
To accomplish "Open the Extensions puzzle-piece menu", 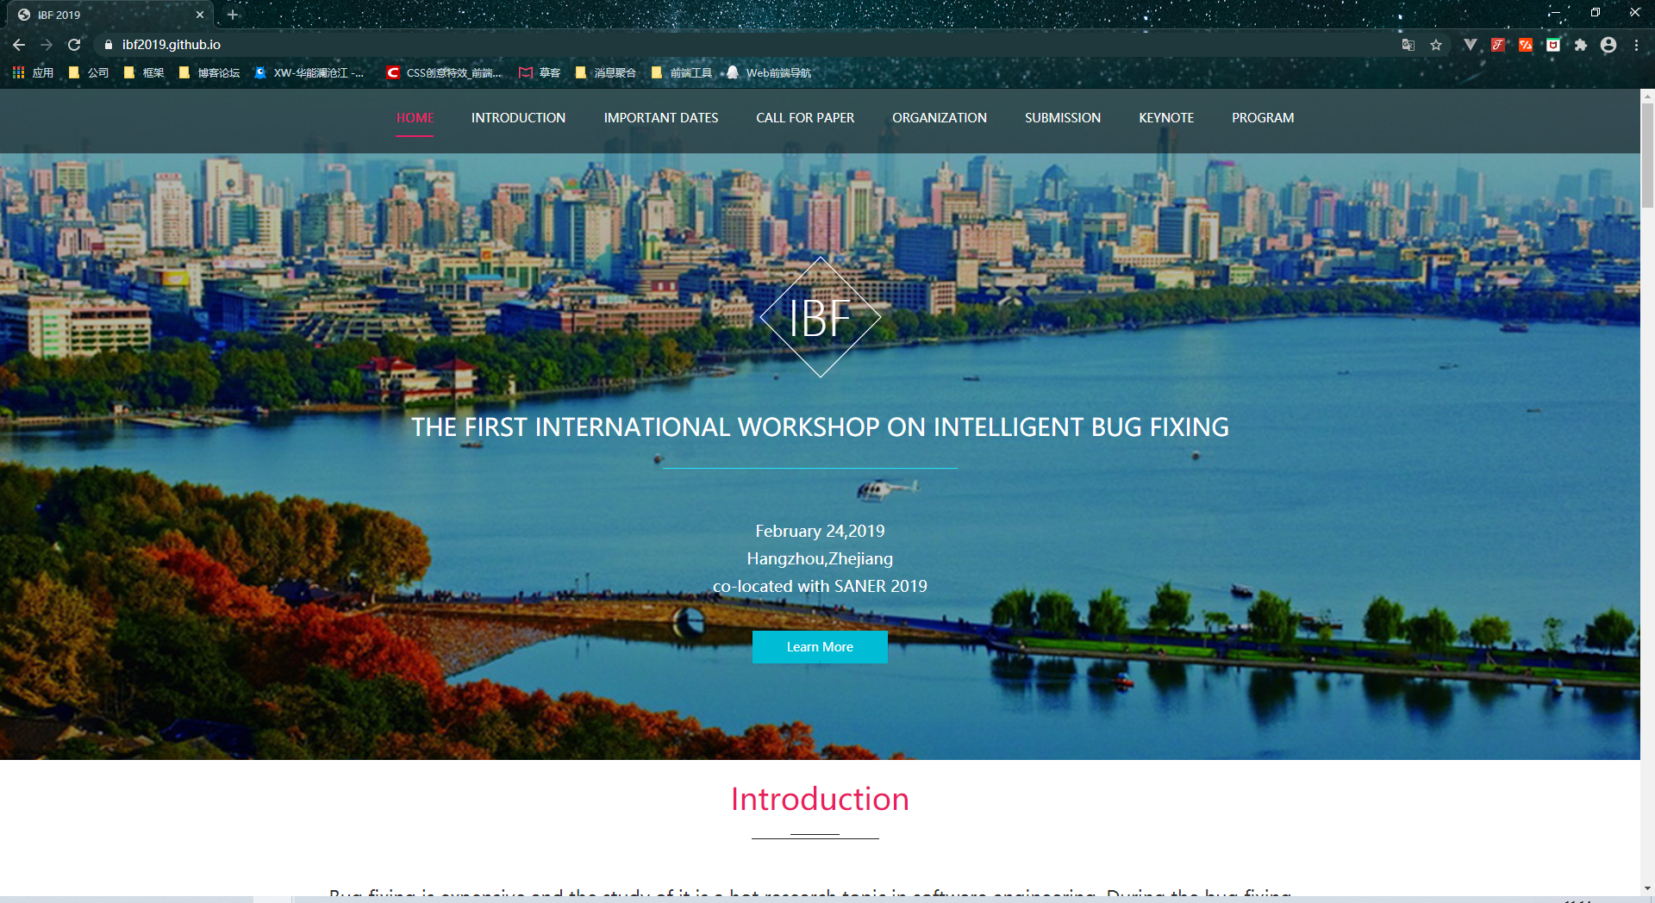I will pyautogui.click(x=1581, y=45).
